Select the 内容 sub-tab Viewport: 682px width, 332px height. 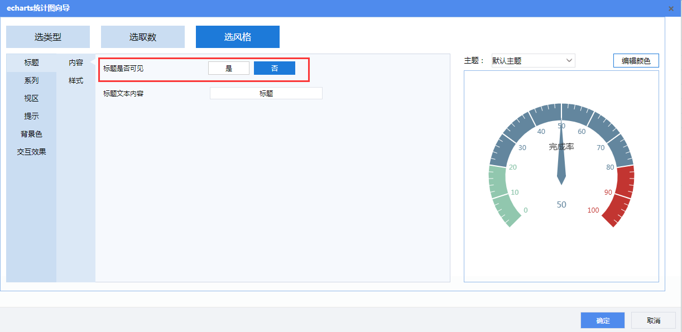click(x=76, y=63)
